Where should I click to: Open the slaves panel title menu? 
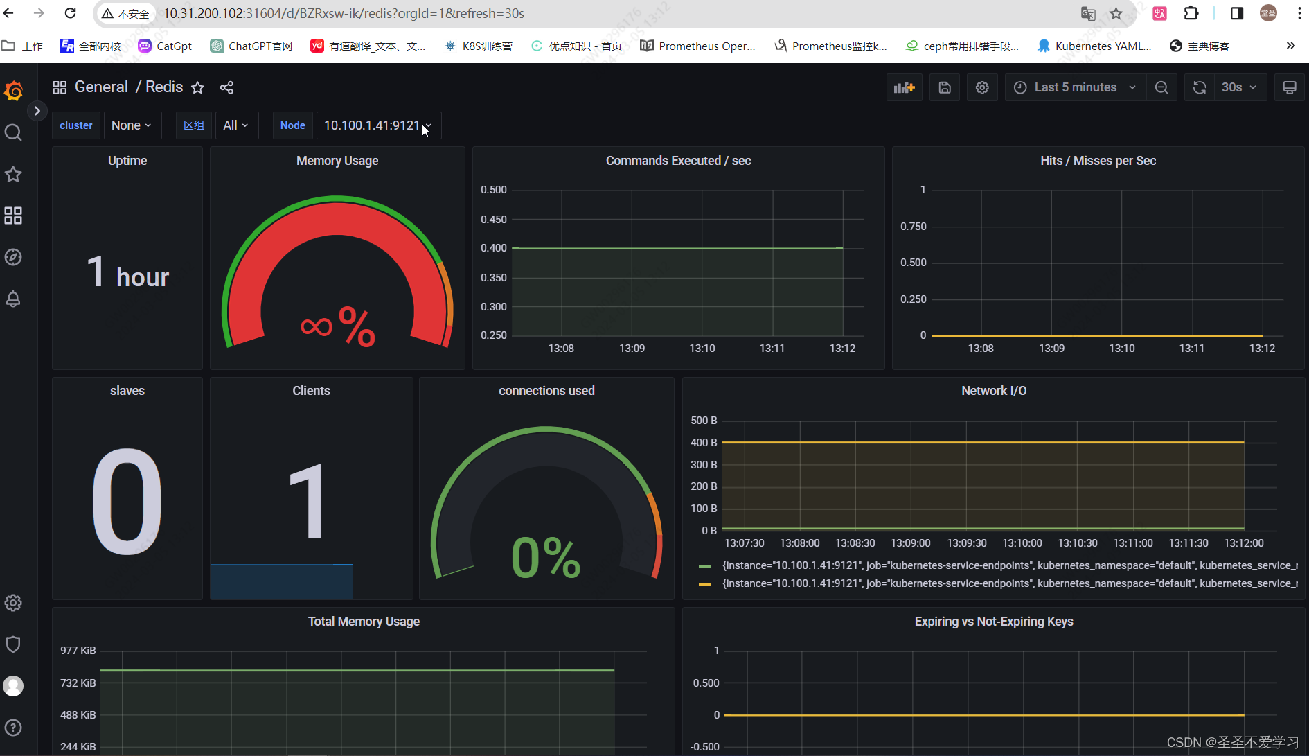[x=127, y=391]
